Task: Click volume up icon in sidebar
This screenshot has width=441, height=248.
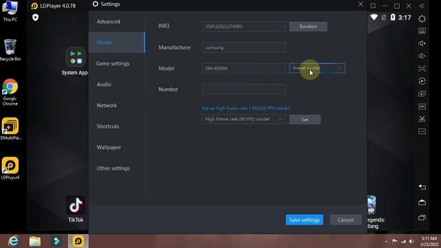Action: [422, 43]
